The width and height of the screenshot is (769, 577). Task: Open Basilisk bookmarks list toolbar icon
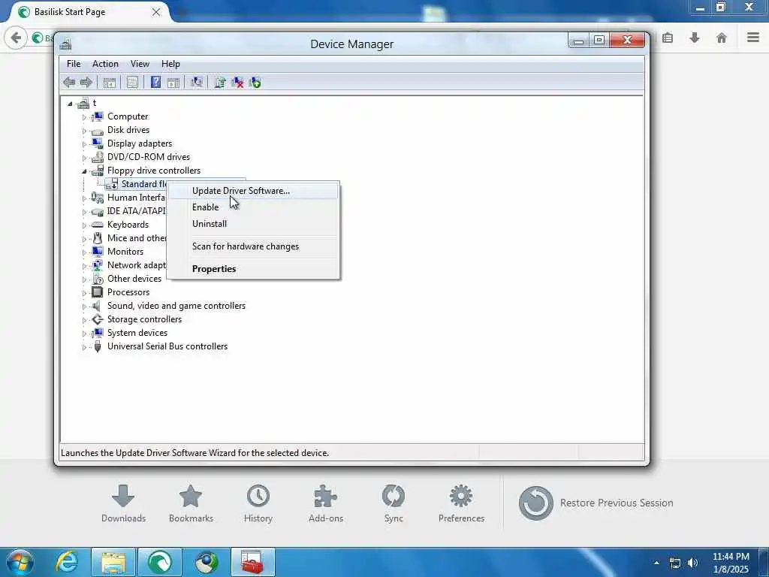(668, 38)
